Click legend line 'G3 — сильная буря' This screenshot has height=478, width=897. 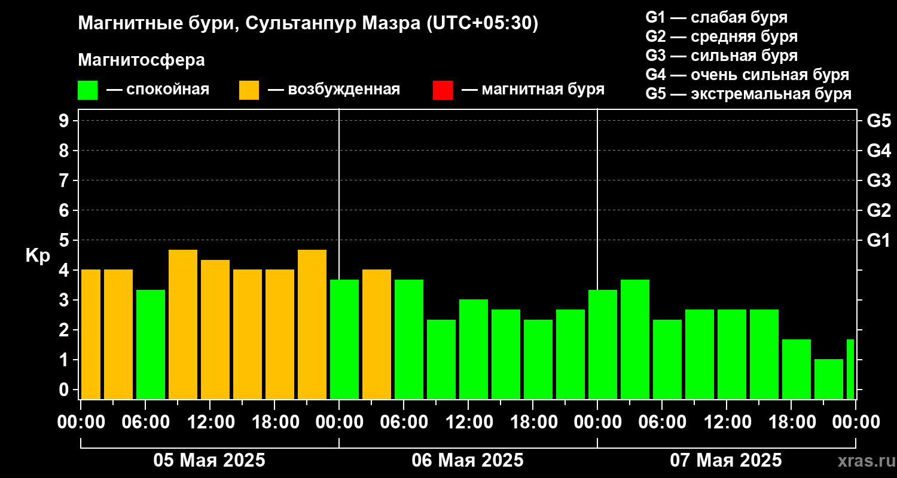tap(721, 56)
